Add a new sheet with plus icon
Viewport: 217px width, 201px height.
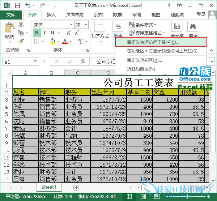coord(76,187)
